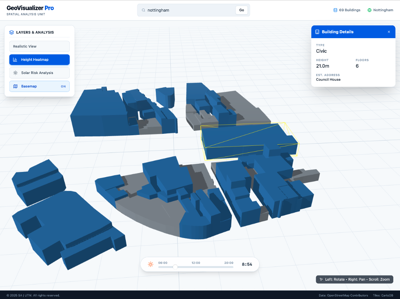Click the time-of-day slider handle
400x299 pixels.
175,267
